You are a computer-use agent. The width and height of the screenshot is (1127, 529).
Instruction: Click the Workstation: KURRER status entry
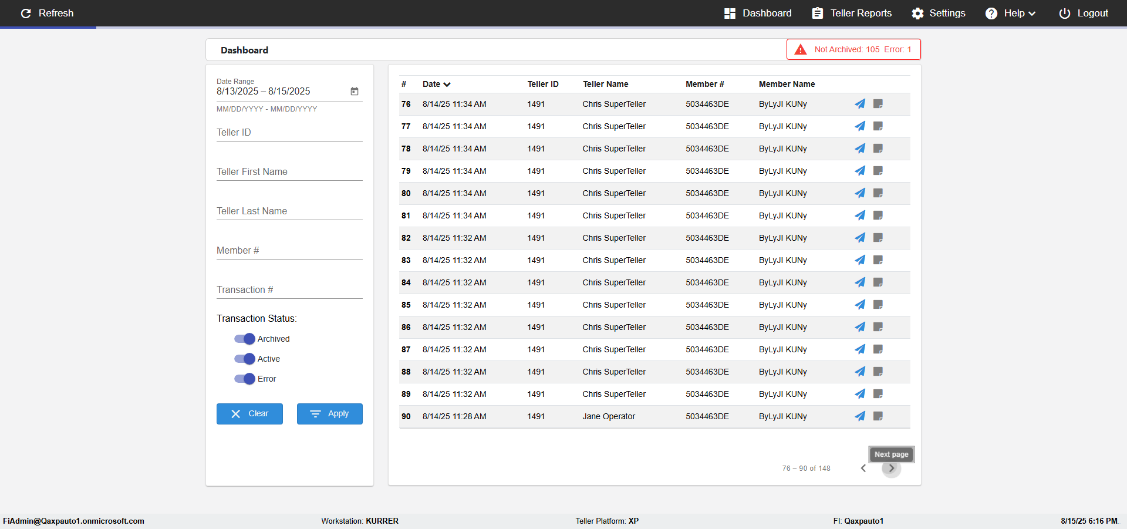pyautogui.click(x=360, y=521)
